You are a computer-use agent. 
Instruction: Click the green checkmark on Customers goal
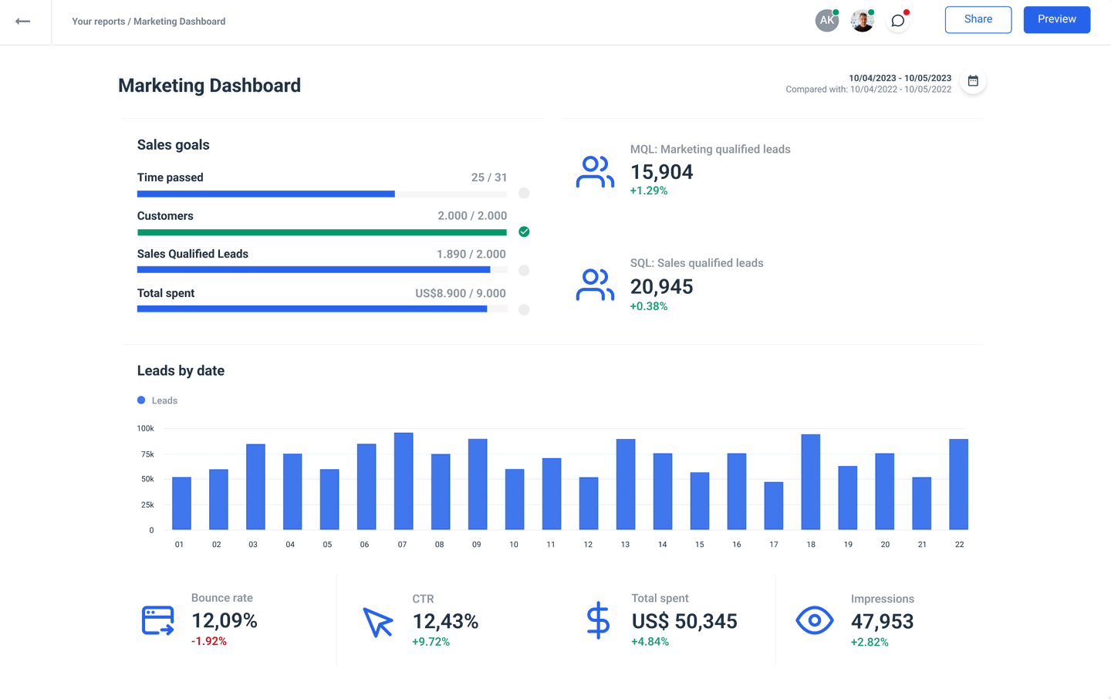[524, 231]
